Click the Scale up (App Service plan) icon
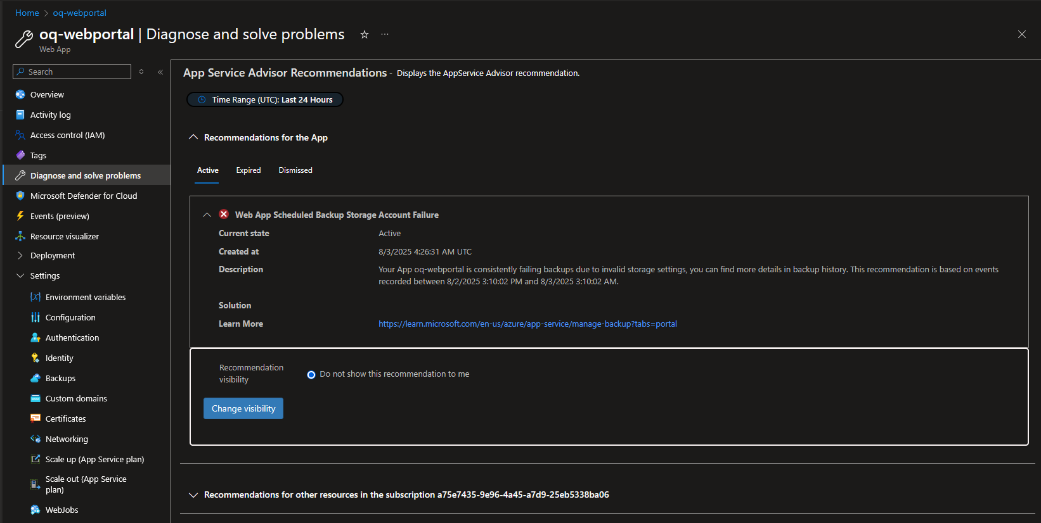The width and height of the screenshot is (1041, 523). pos(36,459)
